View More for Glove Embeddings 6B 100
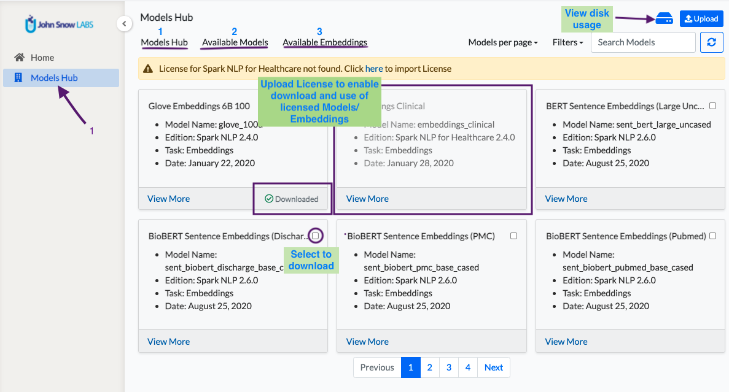 pyautogui.click(x=168, y=199)
